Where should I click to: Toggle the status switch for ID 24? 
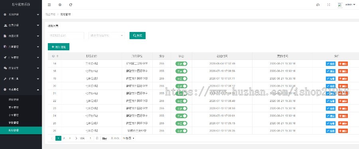[x=181, y=116]
